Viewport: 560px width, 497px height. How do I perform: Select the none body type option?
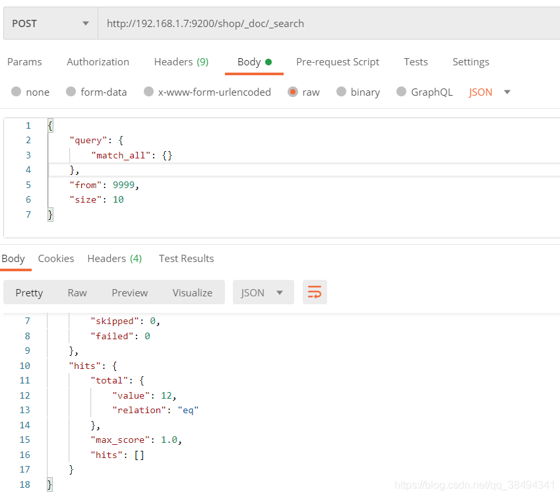click(16, 92)
